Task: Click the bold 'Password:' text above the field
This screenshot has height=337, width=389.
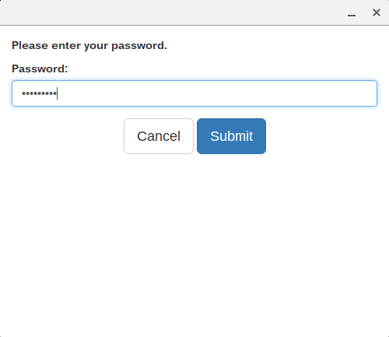Action: [40, 68]
